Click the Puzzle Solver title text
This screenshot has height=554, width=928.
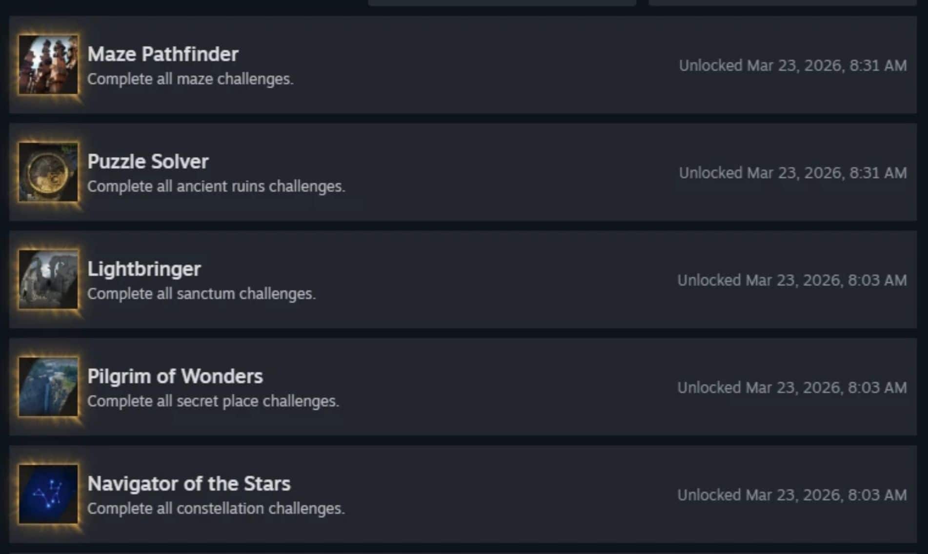pyautogui.click(x=148, y=161)
